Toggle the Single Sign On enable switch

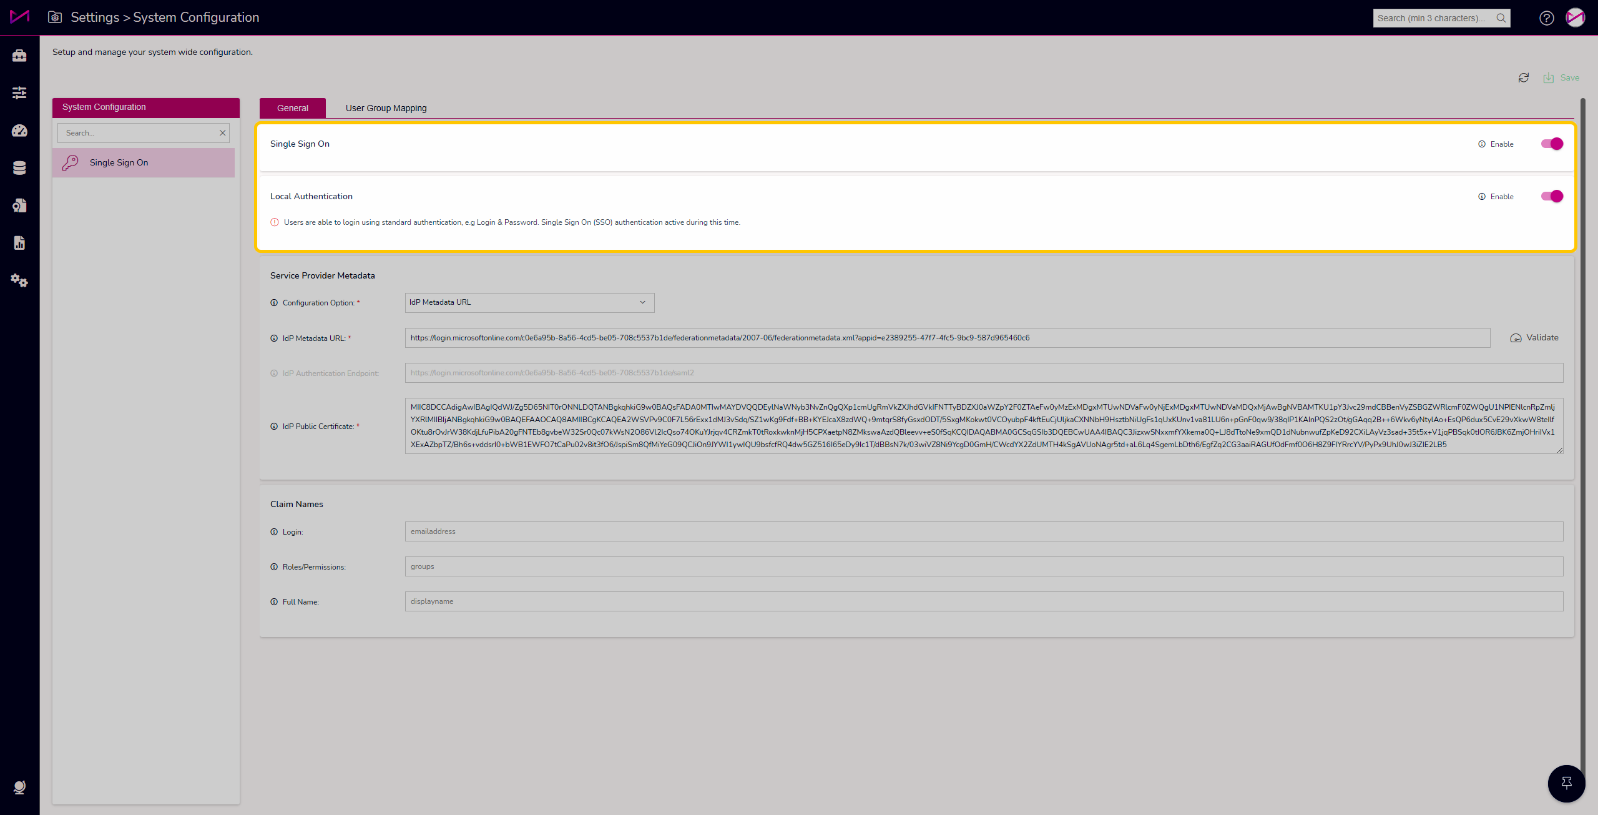(1552, 144)
